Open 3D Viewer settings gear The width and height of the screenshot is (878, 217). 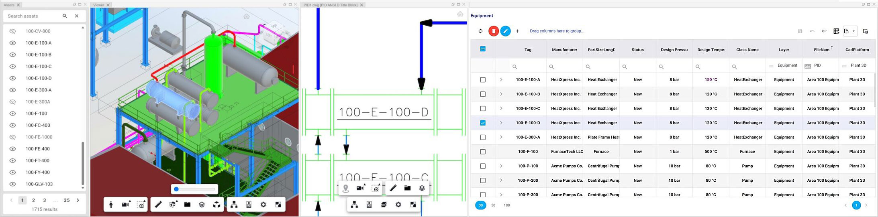click(x=263, y=205)
